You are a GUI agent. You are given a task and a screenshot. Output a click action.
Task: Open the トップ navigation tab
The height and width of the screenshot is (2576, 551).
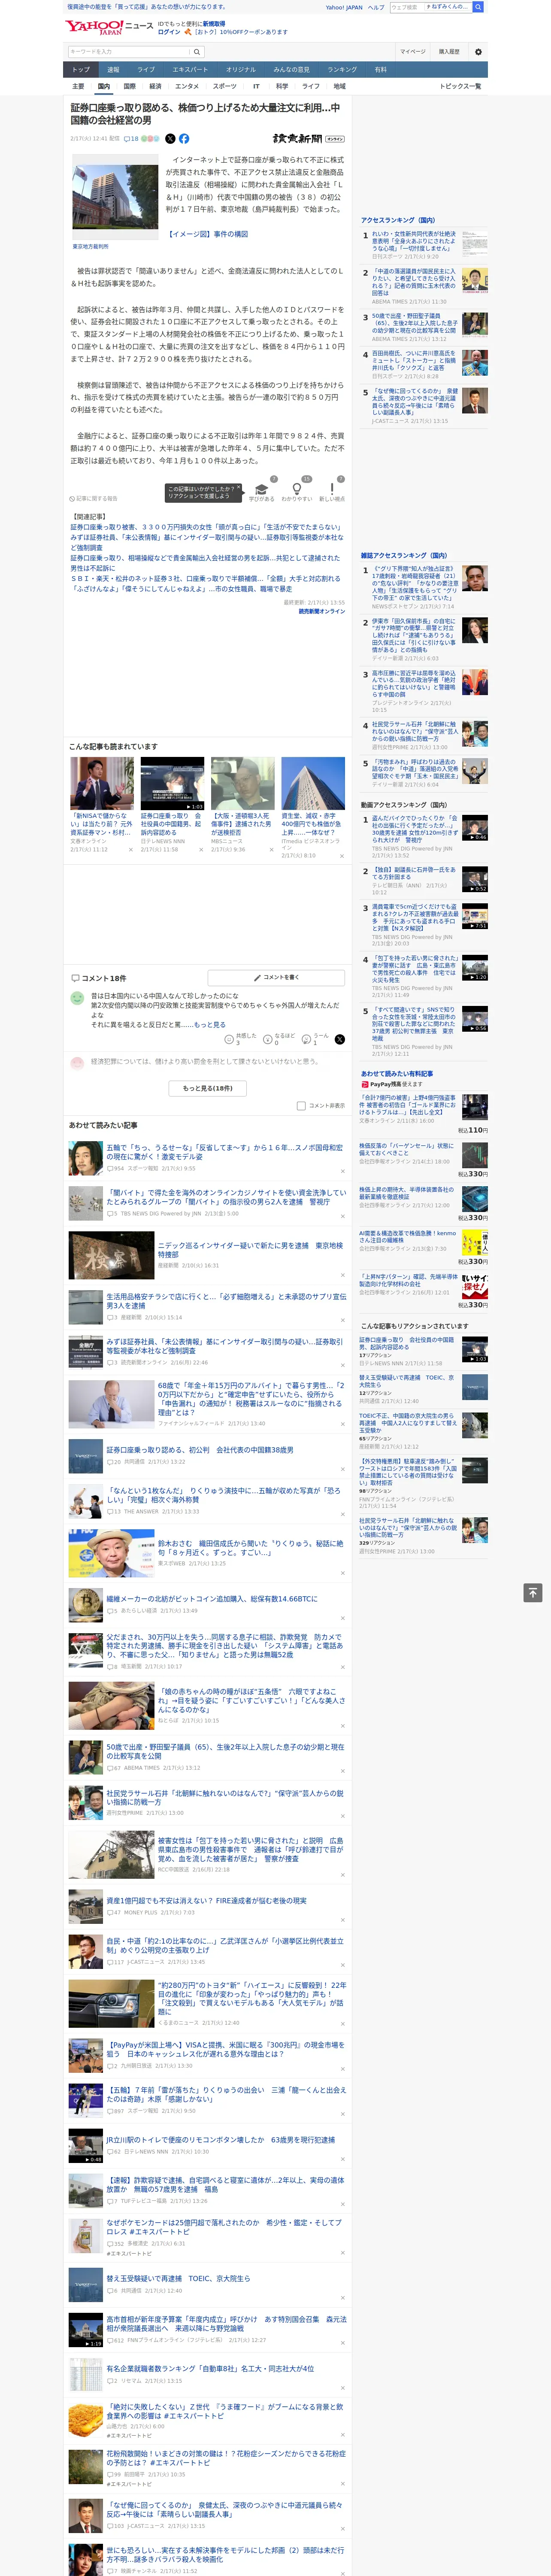click(81, 70)
